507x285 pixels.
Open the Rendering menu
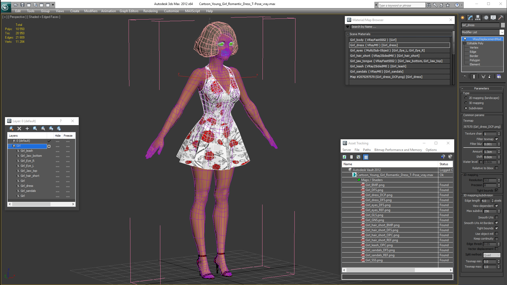coord(150,11)
